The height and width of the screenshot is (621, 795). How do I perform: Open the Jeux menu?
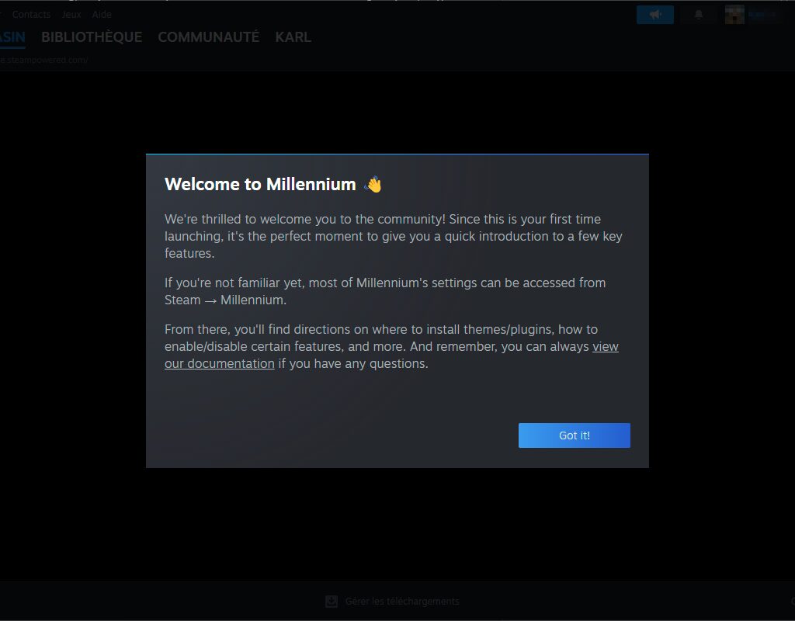tap(71, 14)
